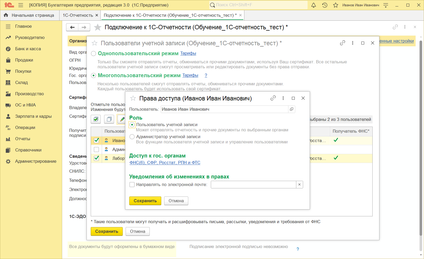424x259 pixels.
Task: Click the Пользователь name field
Action: click(224, 109)
